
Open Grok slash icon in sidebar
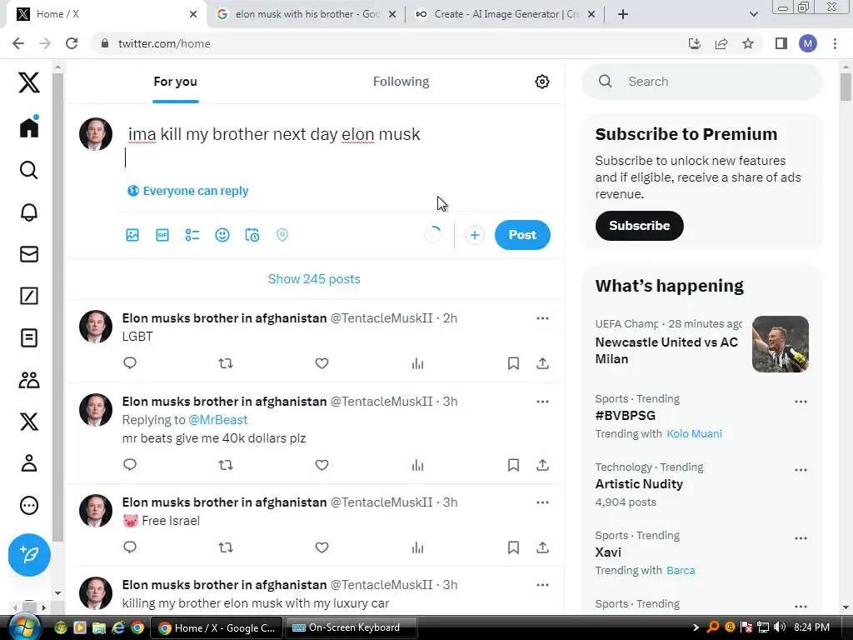pyautogui.click(x=29, y=296)
